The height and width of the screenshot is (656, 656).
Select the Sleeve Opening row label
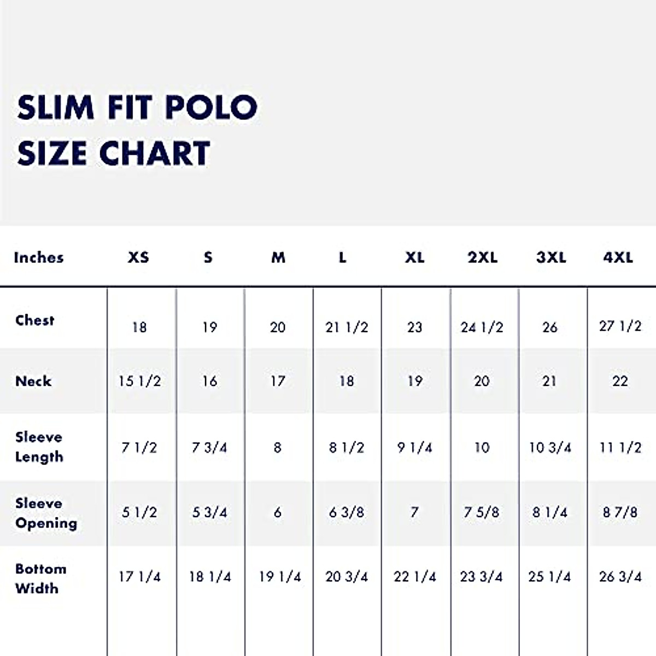click(46, 513)
